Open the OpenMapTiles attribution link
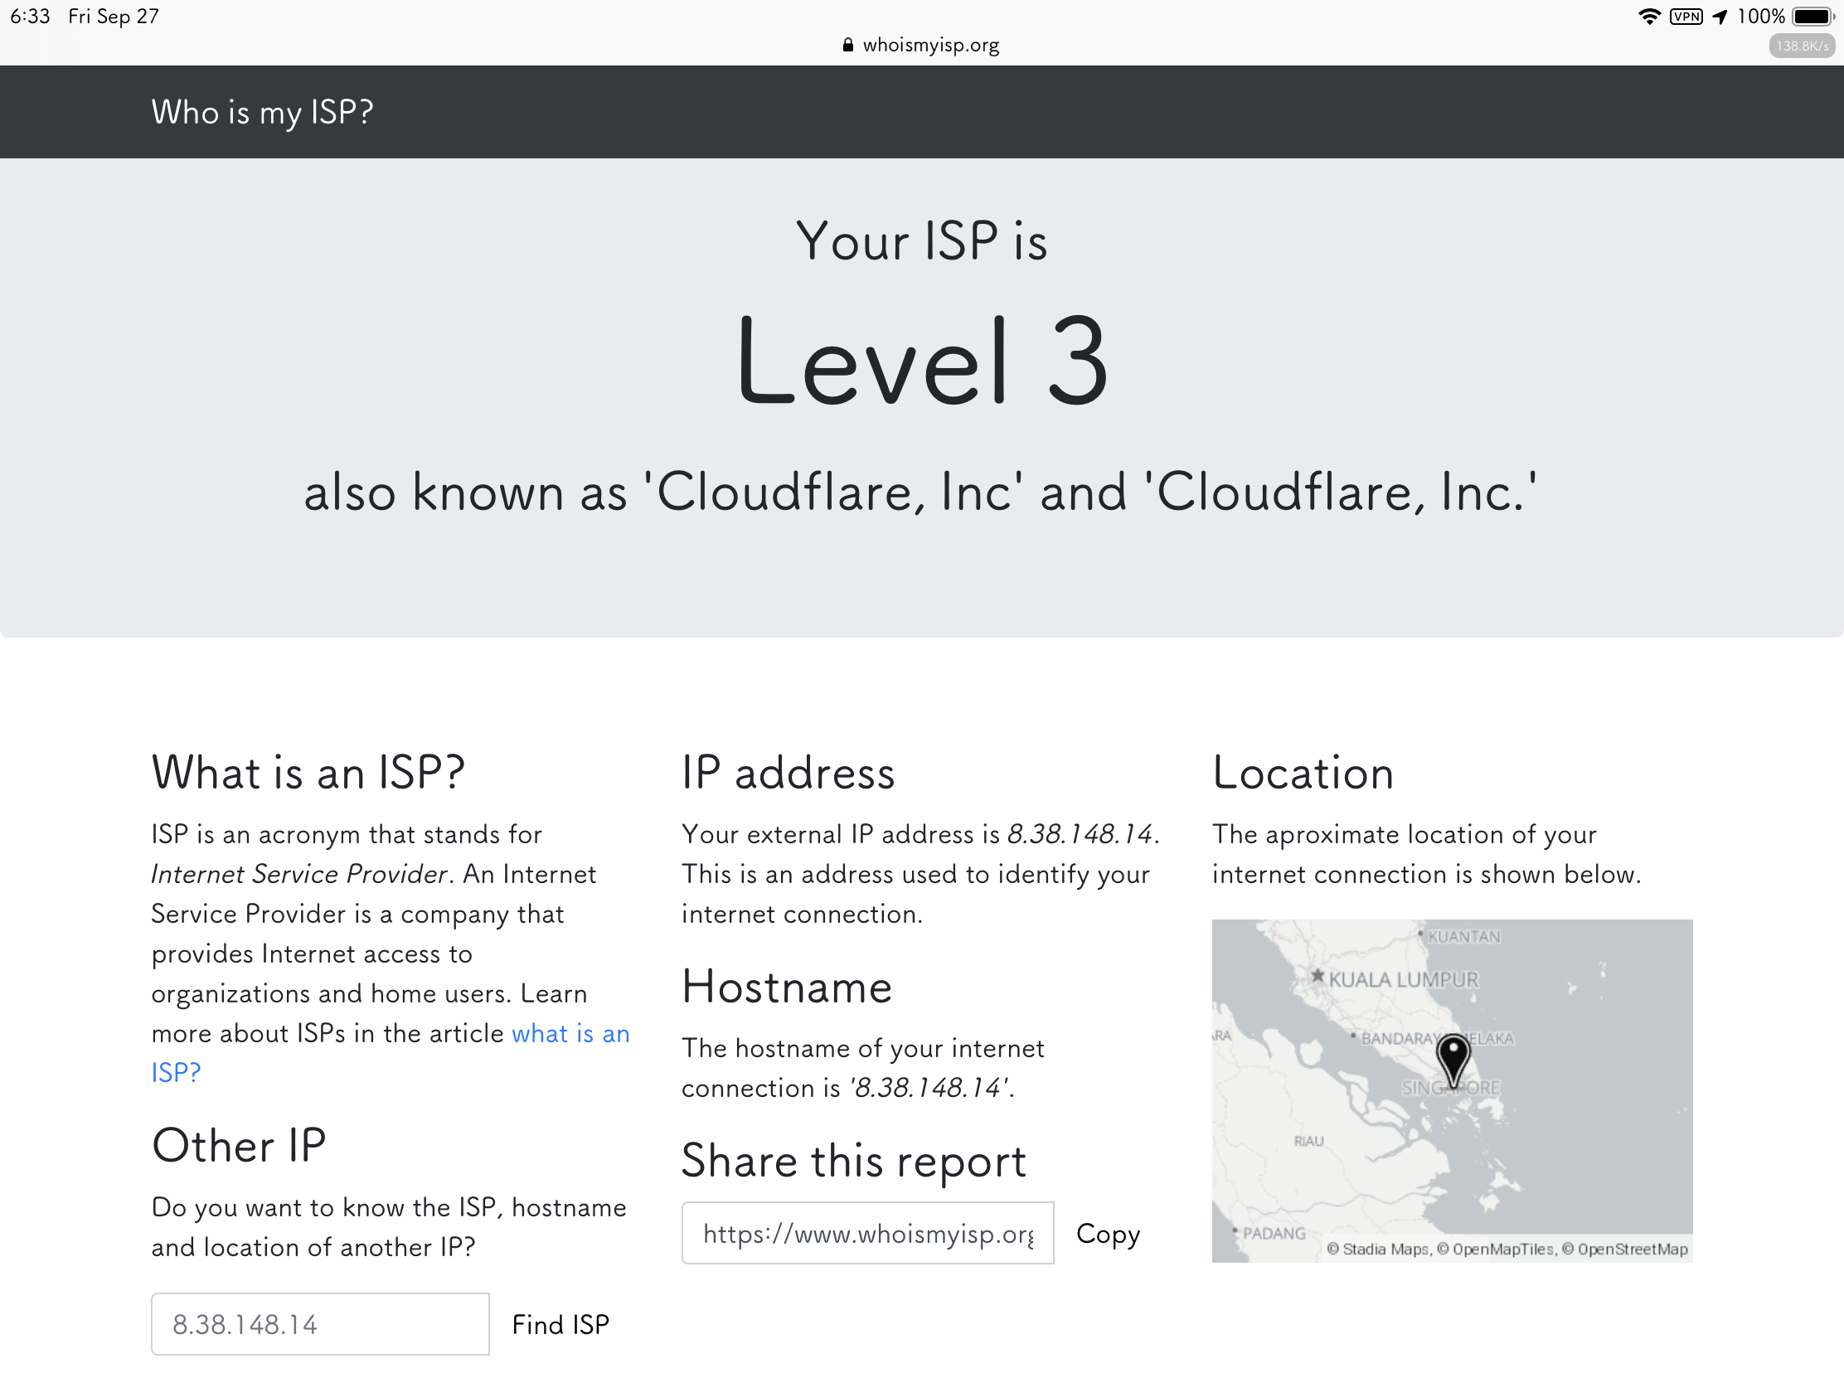Viewport: 1844px width, 1383px height. tap(1503, 1249)
